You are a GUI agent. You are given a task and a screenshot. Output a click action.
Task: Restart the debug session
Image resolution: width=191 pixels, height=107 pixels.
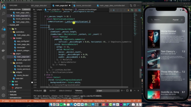[x=132, y=10]
